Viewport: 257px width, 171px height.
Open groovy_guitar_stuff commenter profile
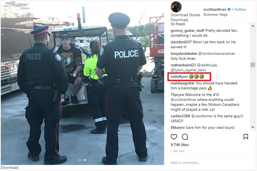point(187,31)
